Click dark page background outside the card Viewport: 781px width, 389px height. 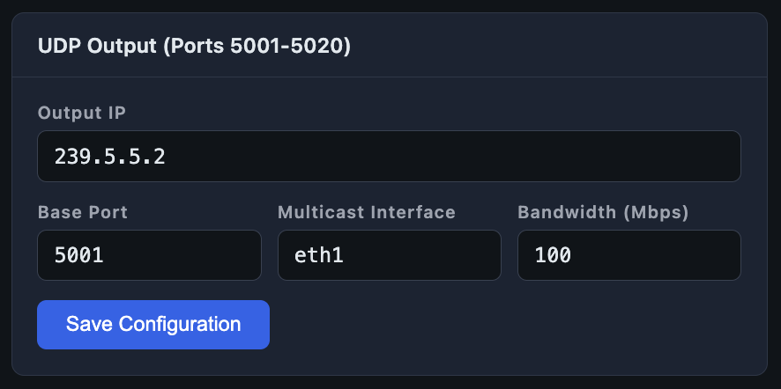pos(390,383)
